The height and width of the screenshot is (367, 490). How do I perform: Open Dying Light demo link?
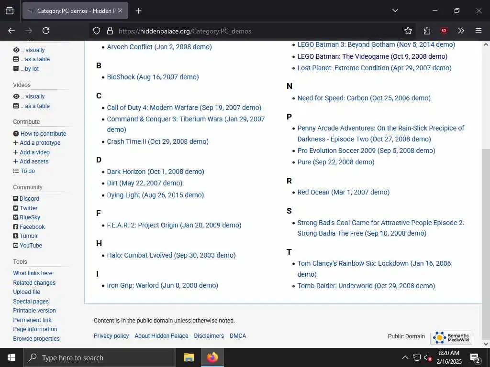pyautogui.click(x=156, y=195)
